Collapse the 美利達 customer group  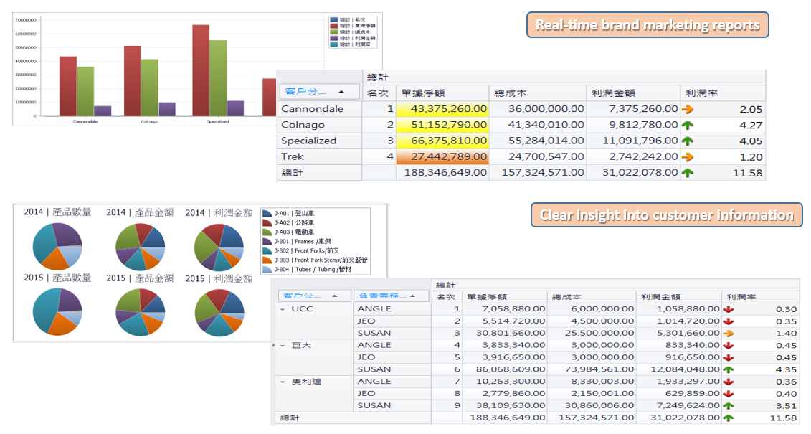pos(283,382)
